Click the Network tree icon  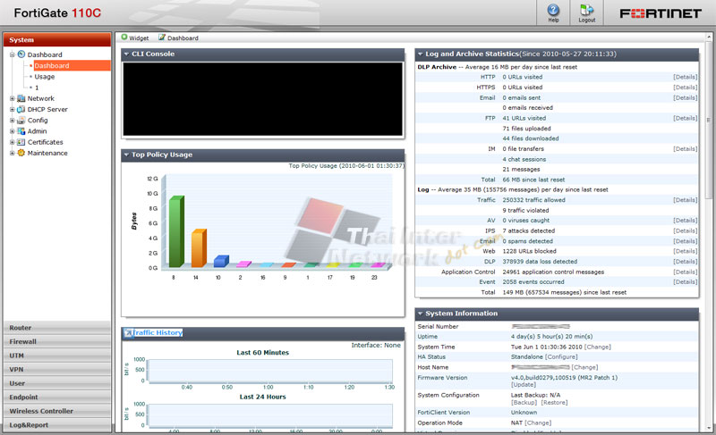[x=21, y=98]
